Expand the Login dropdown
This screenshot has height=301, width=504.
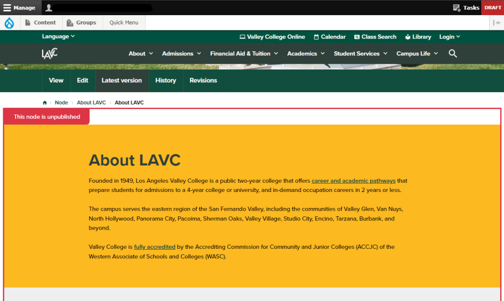(449, 37)
